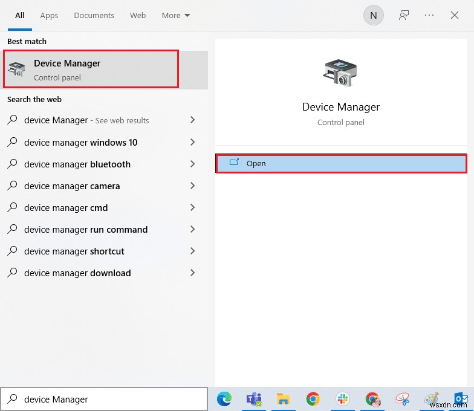This screenshot has width=474, height=411.
Task: Click the user account avatar N
Action: click(x=373, y=16)
